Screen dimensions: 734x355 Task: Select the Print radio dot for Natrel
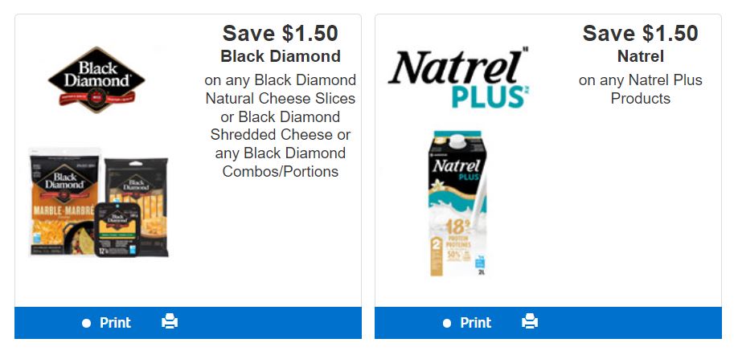[446, 323]
